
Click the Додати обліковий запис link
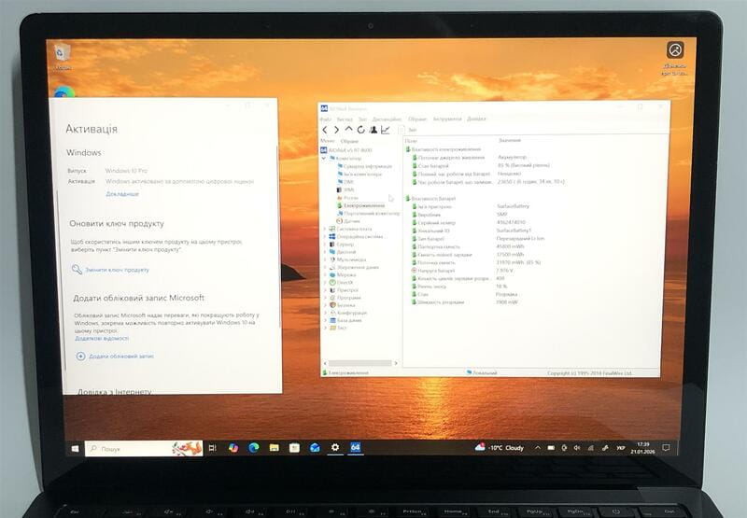[x=120, y=357]
